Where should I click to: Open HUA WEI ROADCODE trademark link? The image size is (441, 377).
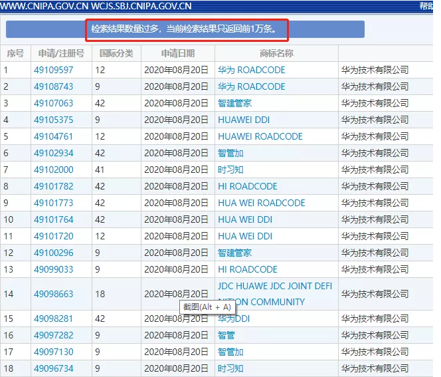point(262,203)
